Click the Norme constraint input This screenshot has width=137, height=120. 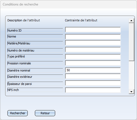(x=93, y=37)
